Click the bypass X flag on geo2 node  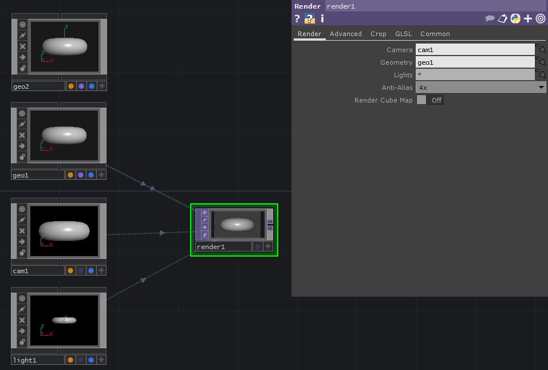22,46
